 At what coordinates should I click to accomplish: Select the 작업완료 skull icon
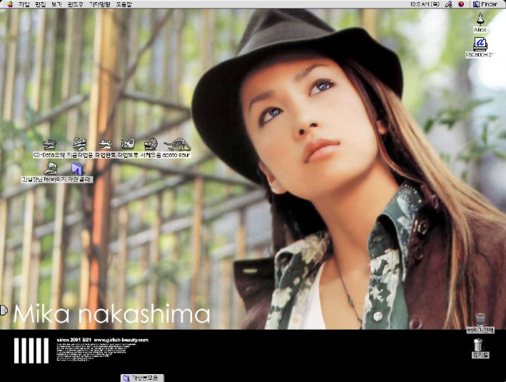point(106,144)
